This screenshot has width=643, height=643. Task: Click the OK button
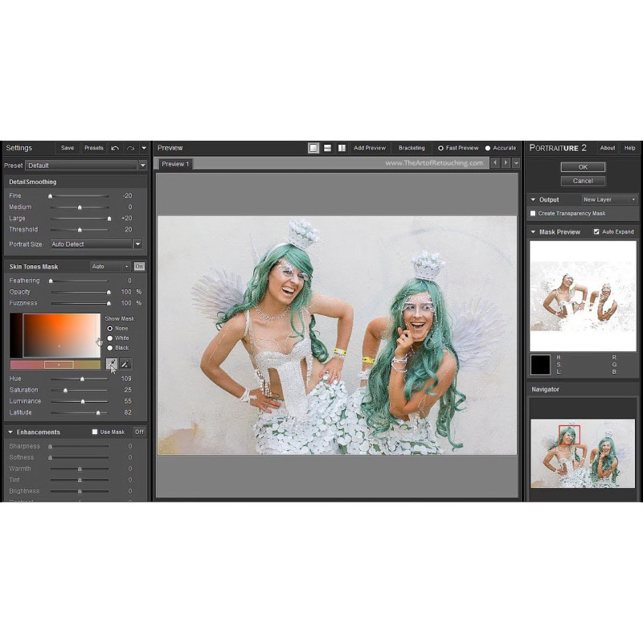tap(583, 167)
